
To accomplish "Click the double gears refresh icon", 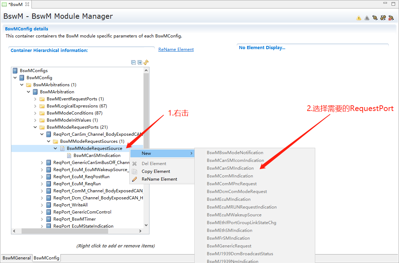I will pyautogui.click(x=383, y=18).
